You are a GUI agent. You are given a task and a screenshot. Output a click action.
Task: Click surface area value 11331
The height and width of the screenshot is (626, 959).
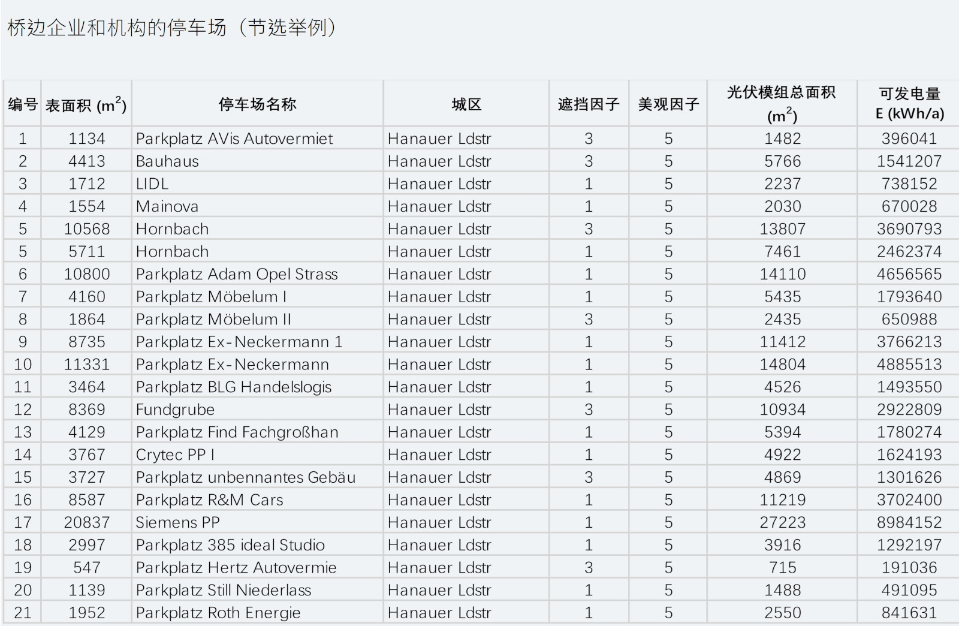(87, 365)
